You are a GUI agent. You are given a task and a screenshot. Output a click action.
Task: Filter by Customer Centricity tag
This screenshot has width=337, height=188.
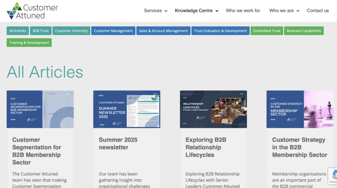pyautogui.click(x=71, y=31)
